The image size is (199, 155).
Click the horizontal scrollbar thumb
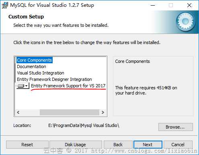(70, 112)
